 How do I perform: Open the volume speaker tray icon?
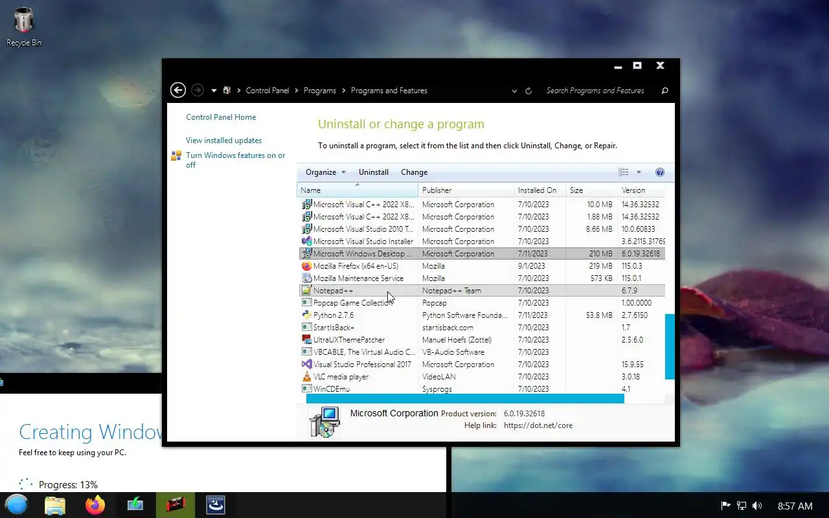click(757, 506)
